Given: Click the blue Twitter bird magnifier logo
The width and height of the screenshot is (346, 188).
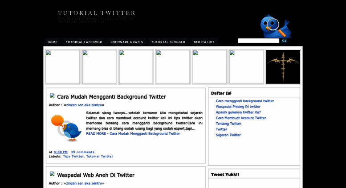Looking at the screenshot, I should 275,26.
